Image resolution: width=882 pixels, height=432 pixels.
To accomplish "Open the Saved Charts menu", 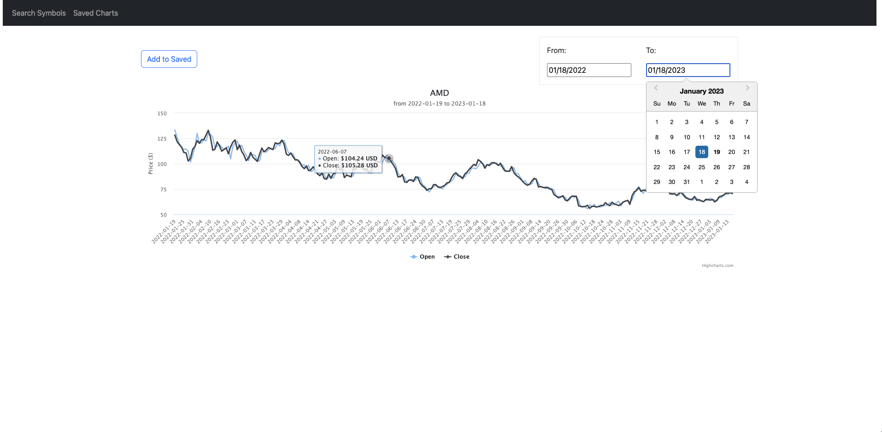I will pos(95,13).
